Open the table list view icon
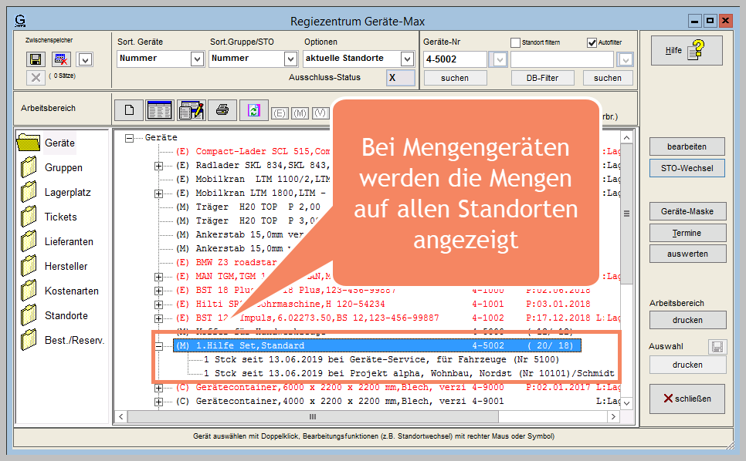The height and width of the screenshot is (461, 746). (x=159, y=110)
